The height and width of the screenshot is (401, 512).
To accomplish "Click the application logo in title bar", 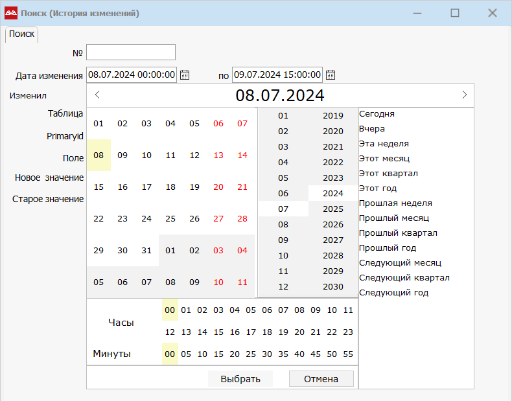I will click(x=11, y=13).
